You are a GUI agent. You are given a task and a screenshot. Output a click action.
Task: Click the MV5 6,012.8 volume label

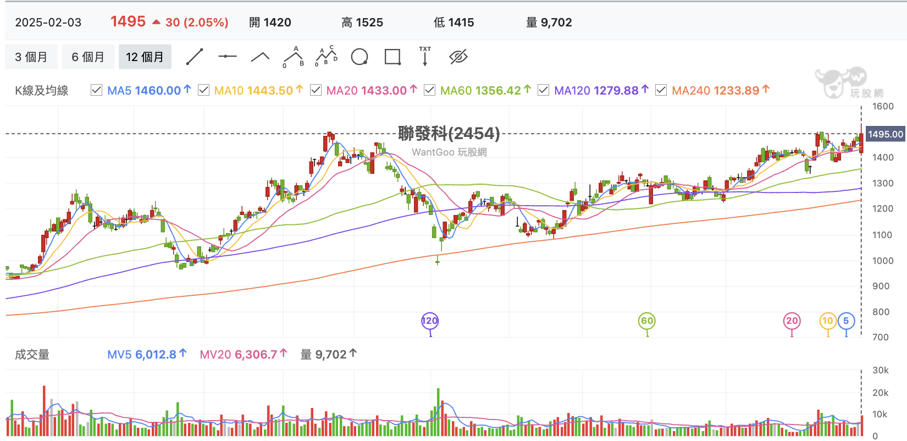147,355
